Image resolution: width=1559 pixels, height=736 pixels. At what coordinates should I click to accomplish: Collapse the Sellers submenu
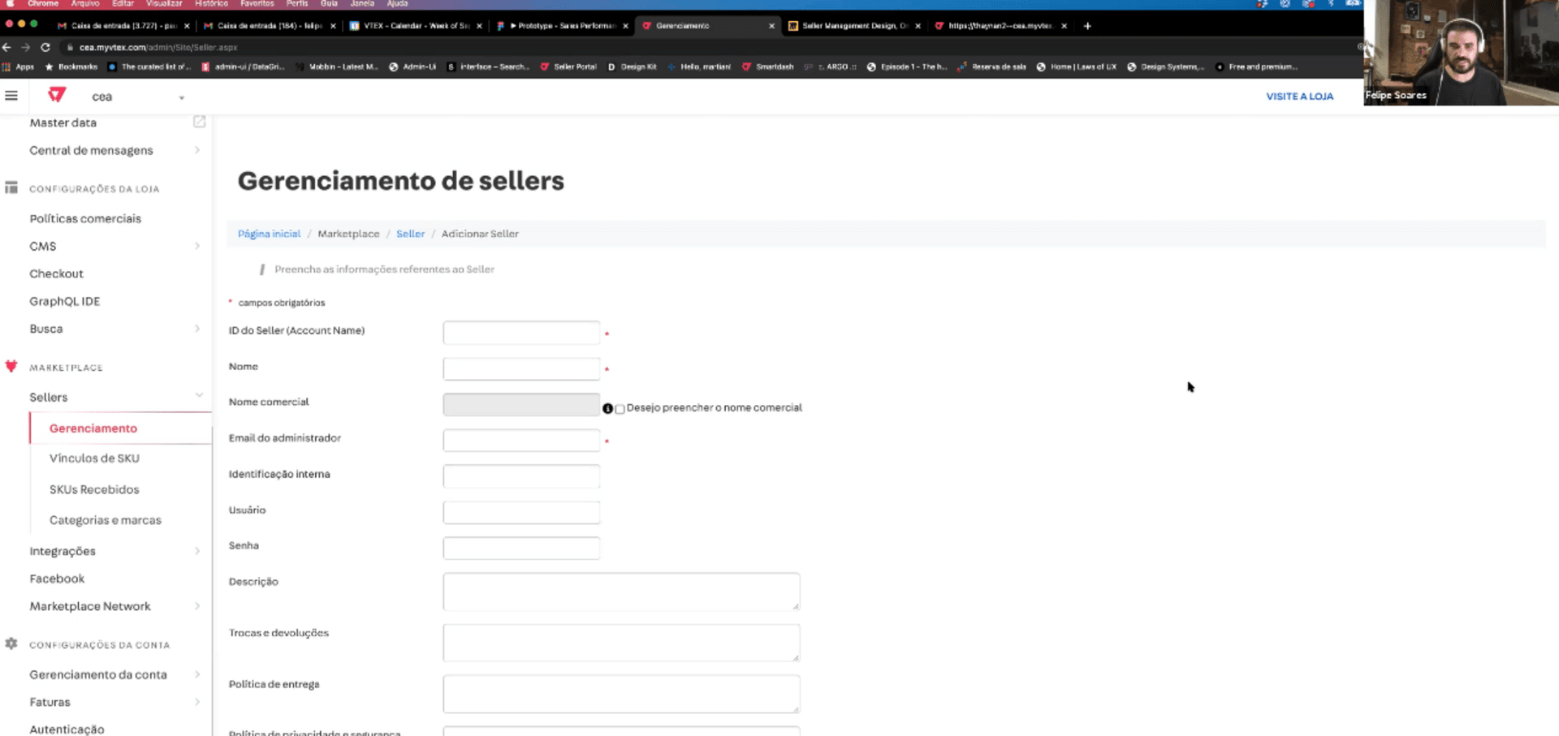199,396
